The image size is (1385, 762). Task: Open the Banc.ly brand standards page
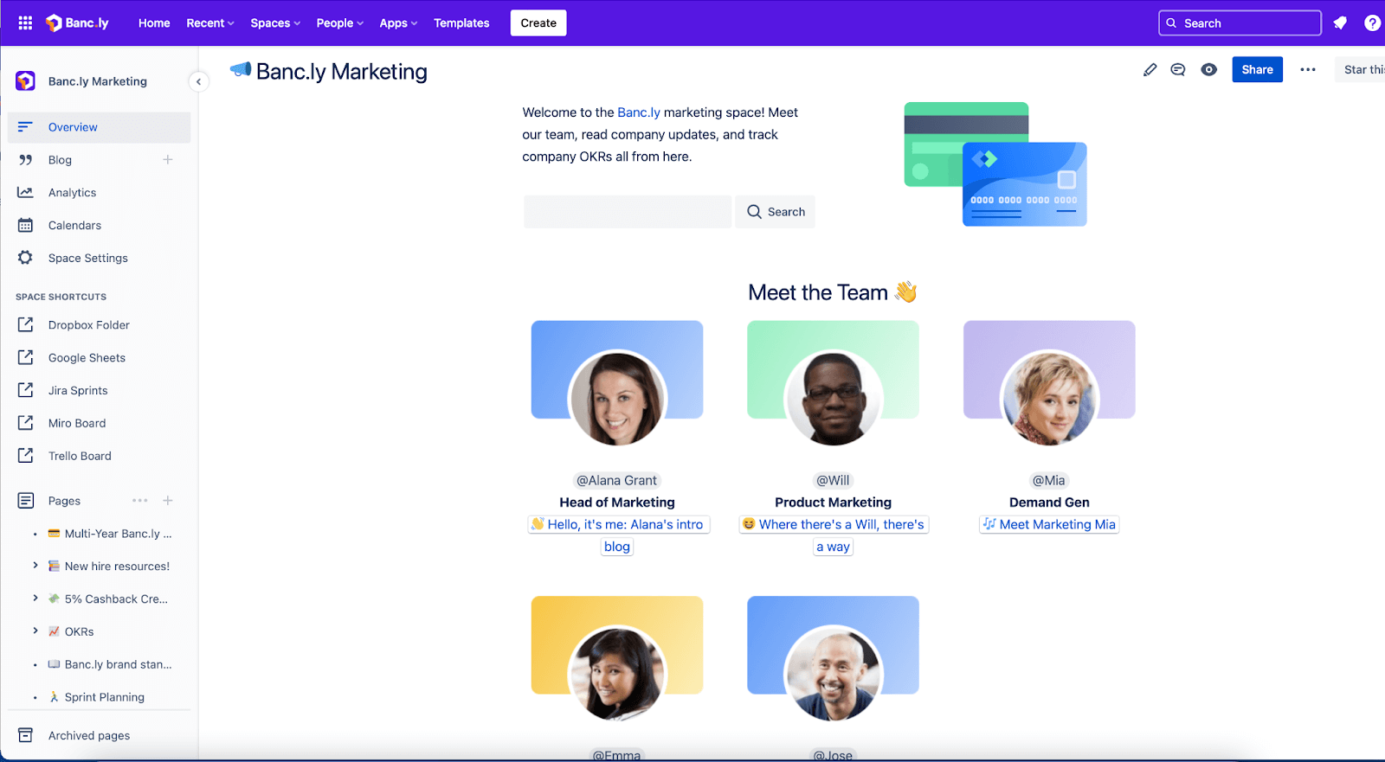pyautogui.click(x=110, y=664)
